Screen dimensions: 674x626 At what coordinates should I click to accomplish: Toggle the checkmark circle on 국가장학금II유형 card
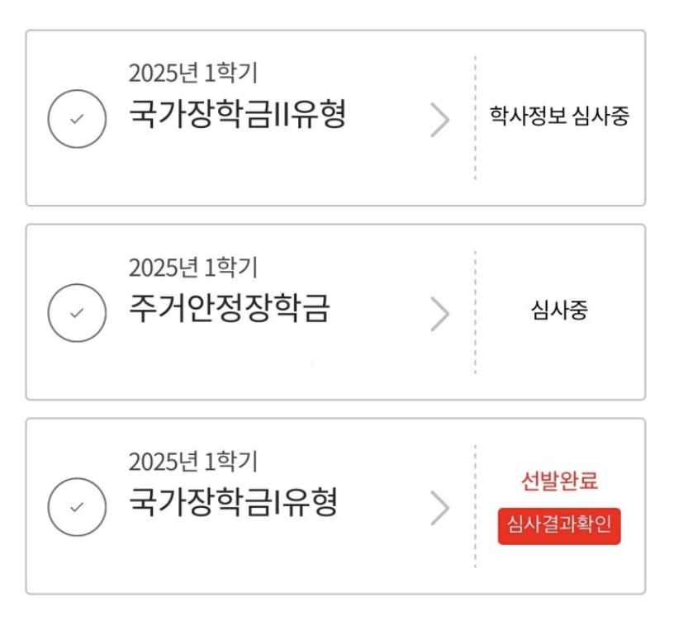point(76,116)
